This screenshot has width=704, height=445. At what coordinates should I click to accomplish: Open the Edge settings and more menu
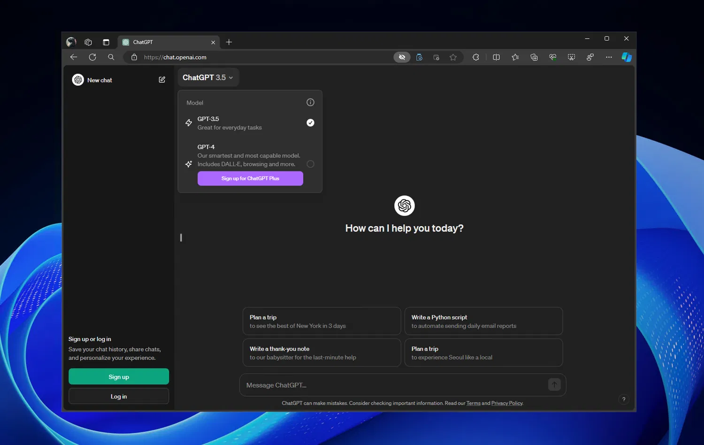coord(609,57)
